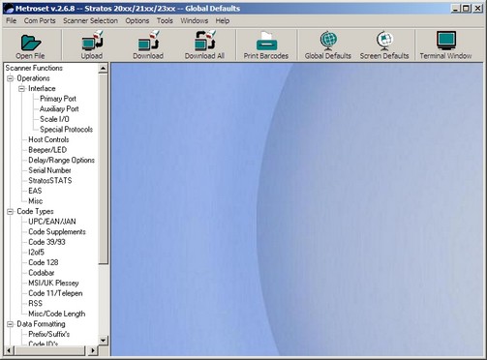Image resolution: width=487 pixels, height=360 pixels.
Task: Open the Options menu
Action: tap(137, 21)
